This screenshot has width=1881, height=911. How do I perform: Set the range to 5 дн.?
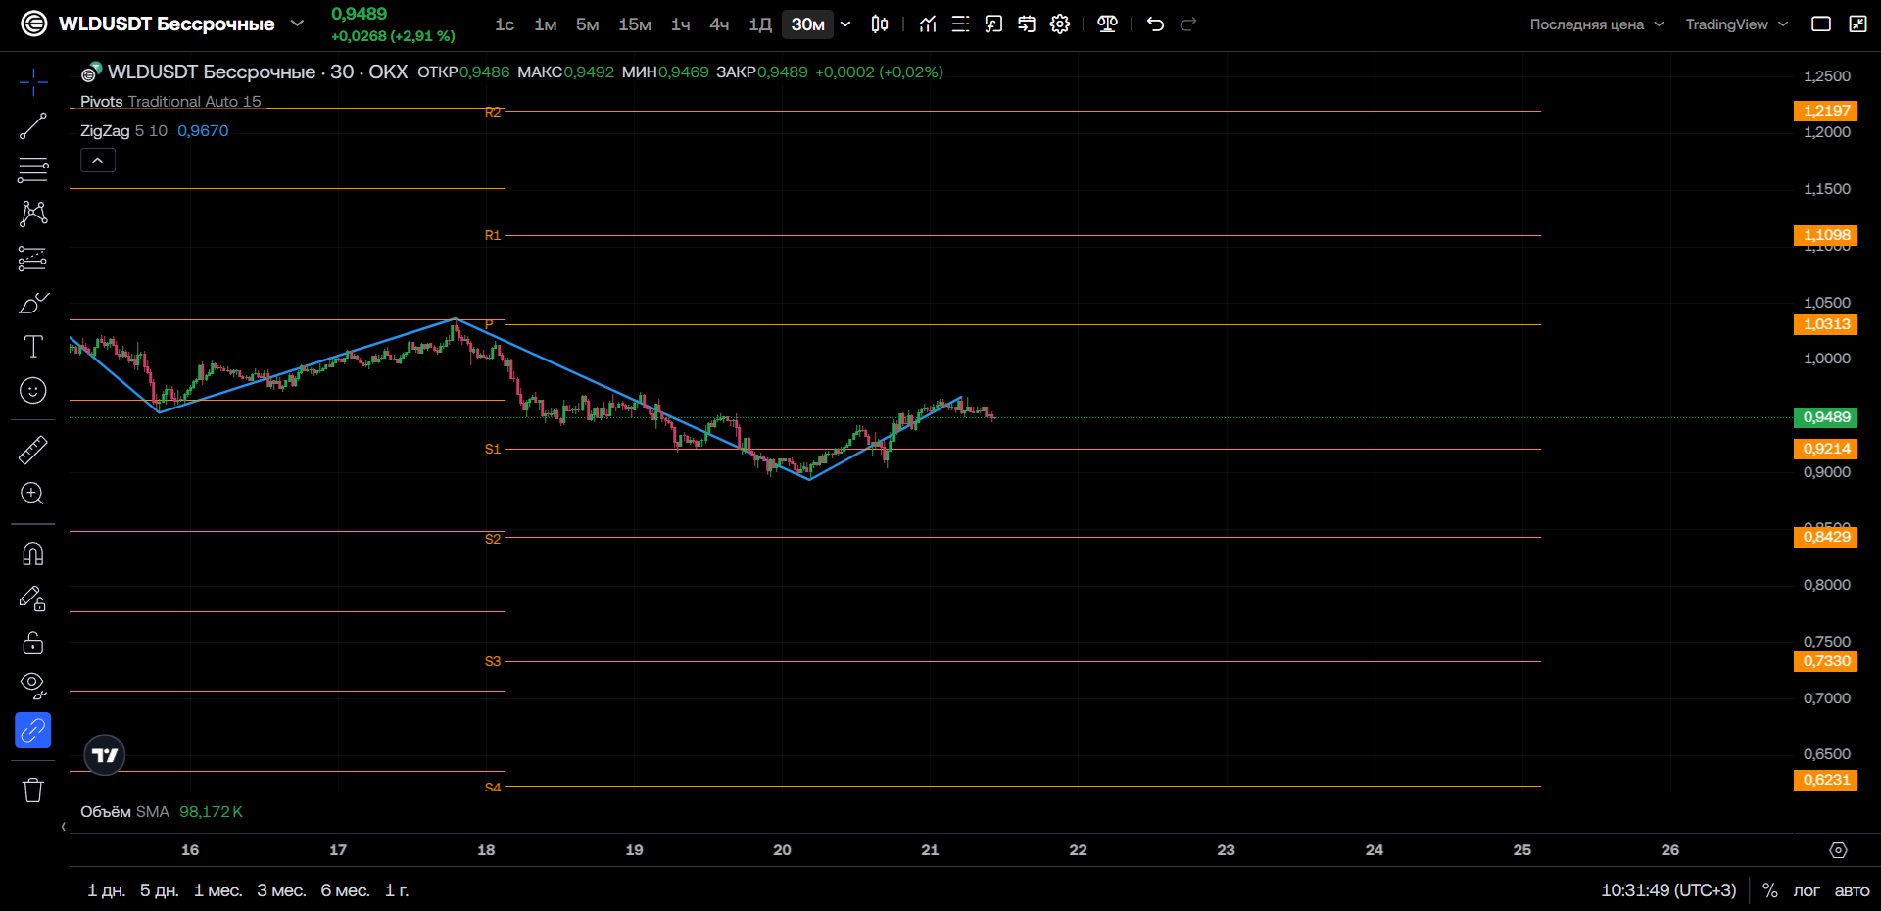159,890
